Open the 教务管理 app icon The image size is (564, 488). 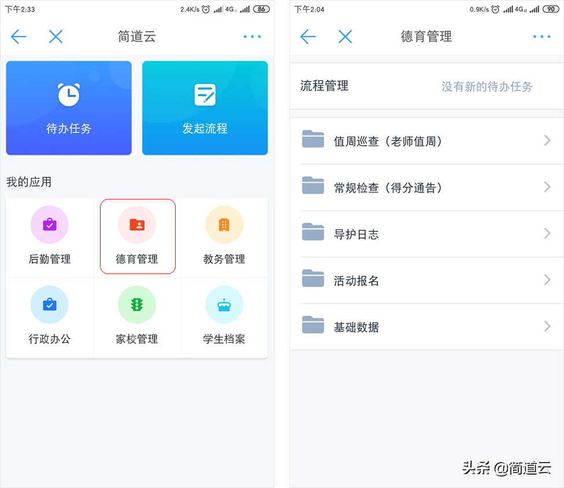click(224, 225)
